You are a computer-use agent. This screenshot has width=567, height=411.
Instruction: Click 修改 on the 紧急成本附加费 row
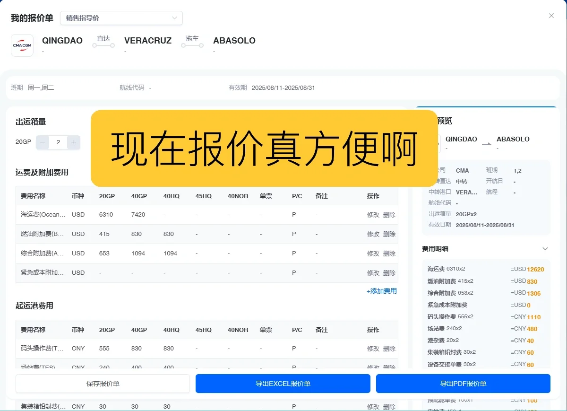point(373,272)
